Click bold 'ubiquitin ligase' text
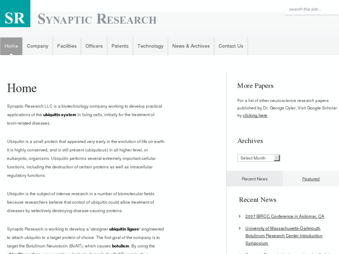The image size is (339, 254). pyautogui.click(x=124, y=229)
